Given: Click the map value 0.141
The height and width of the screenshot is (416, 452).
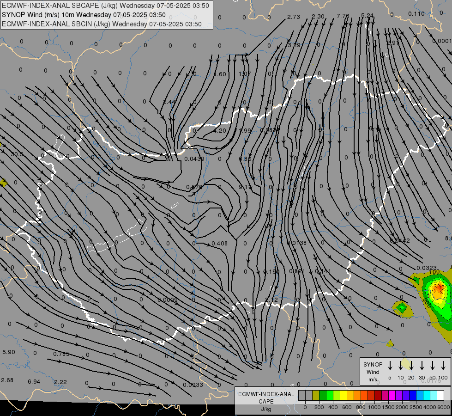Looking at the screenshot, I should pos(323,271).
